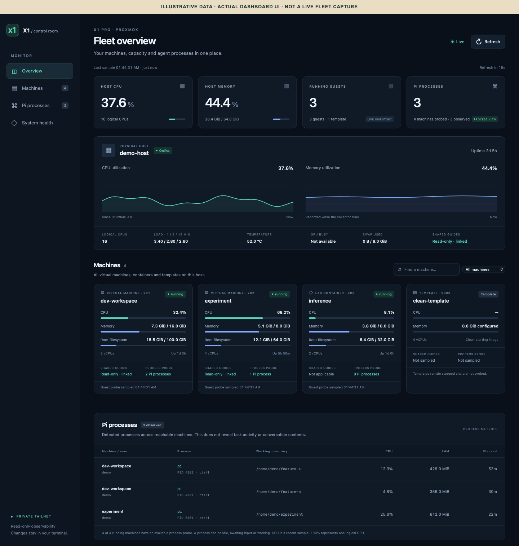Click the Host Memory progress bar
The image size is (519, 546).
pyautogui.click(x=281, y=119)
